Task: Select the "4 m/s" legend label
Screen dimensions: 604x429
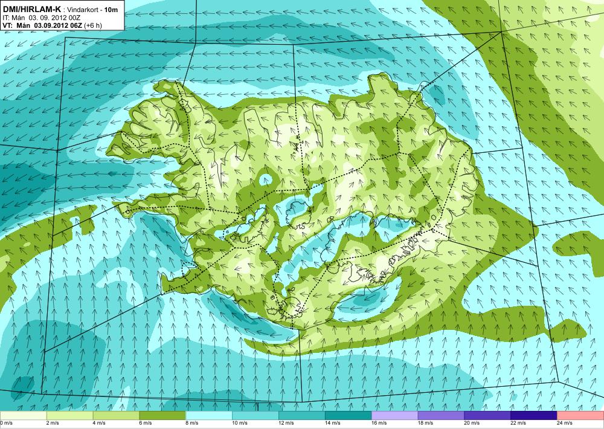Action: click(99, 423)
